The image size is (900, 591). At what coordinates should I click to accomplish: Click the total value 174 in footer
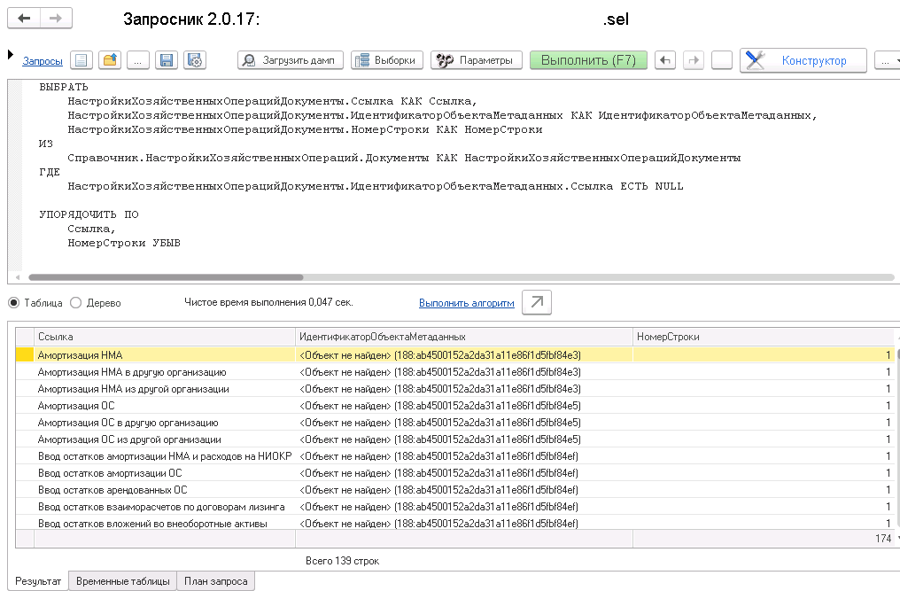coord(883,539)
